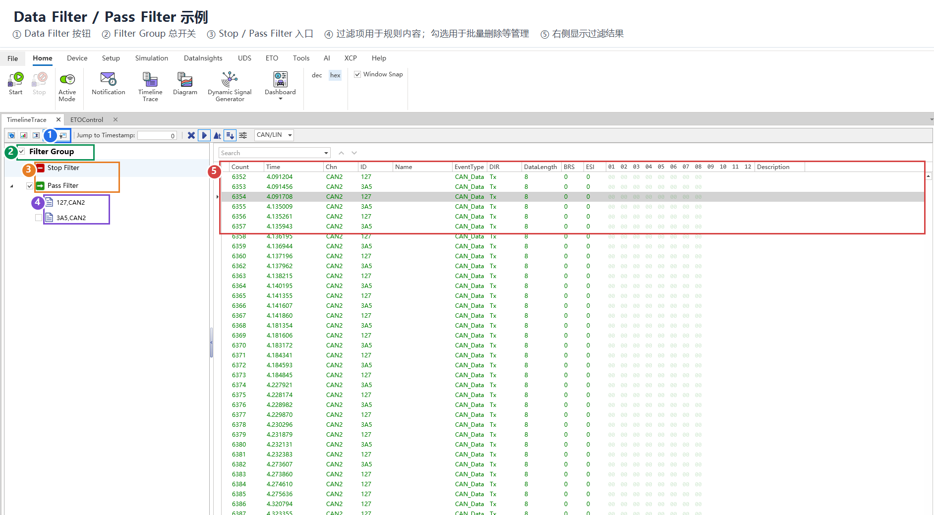Image resolution: width=934 pixels, height=515 pixels.
Task: Close the TimelineTrace tab
Action: click(x=58, y=119)
